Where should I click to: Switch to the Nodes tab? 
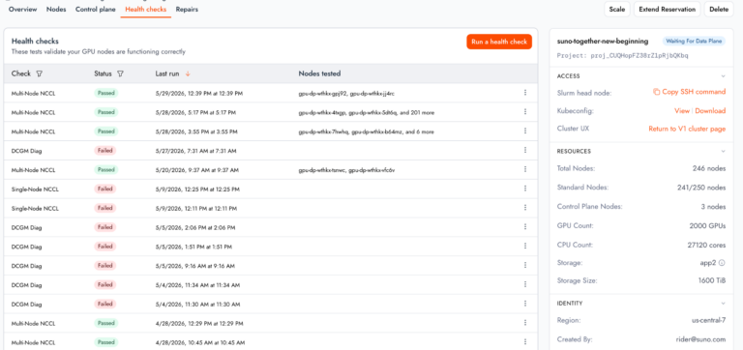pyautogui.click(x=56, y=10)
